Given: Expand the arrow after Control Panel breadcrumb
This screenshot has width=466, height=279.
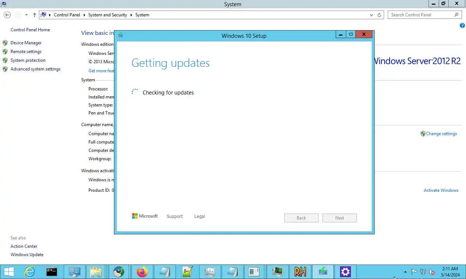Looking at the screenshot, I should [84, 15].
